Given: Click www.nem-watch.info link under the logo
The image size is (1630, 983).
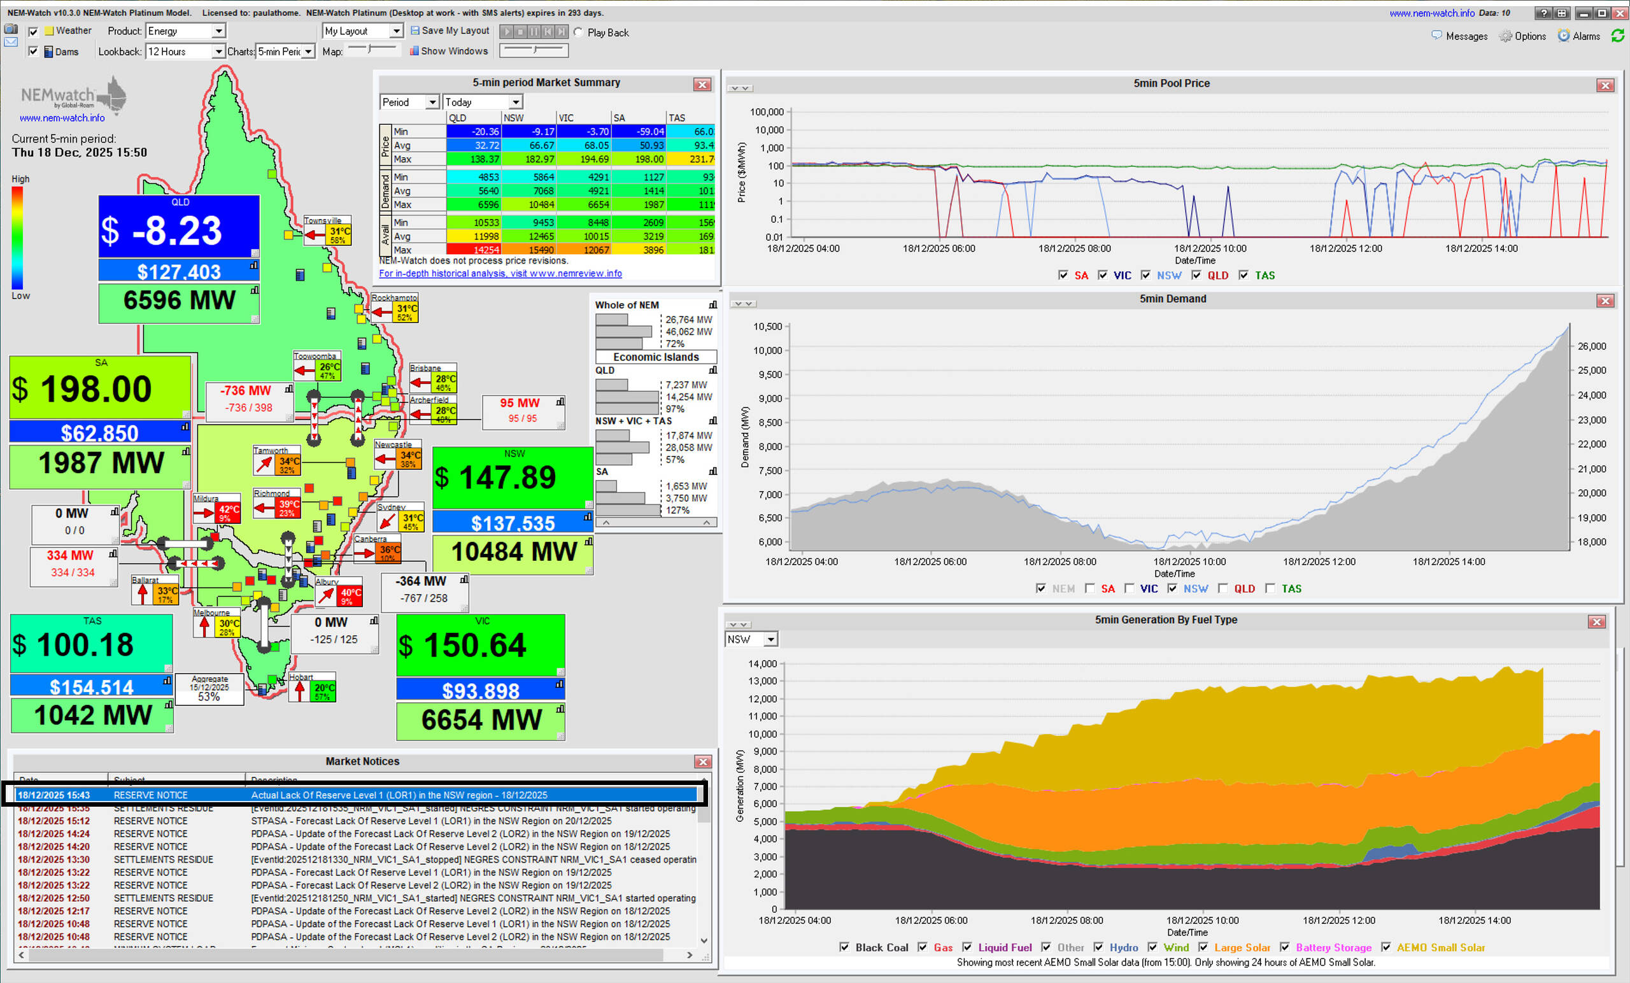Looking at the screenshot, I should click(x=62, y=118).
